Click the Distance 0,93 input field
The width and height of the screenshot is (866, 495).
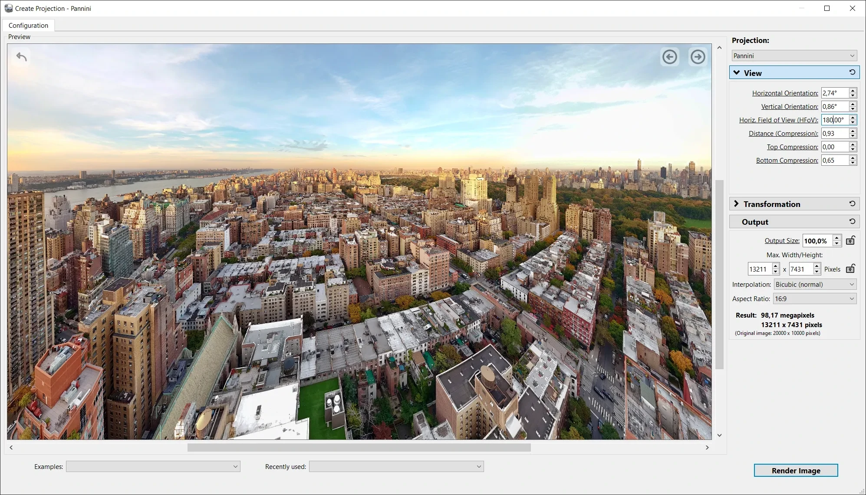click(835, 133)
